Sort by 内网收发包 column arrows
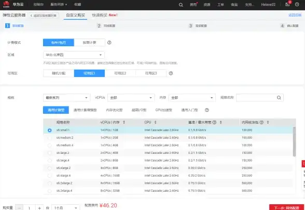 click(x=268, y=122)
